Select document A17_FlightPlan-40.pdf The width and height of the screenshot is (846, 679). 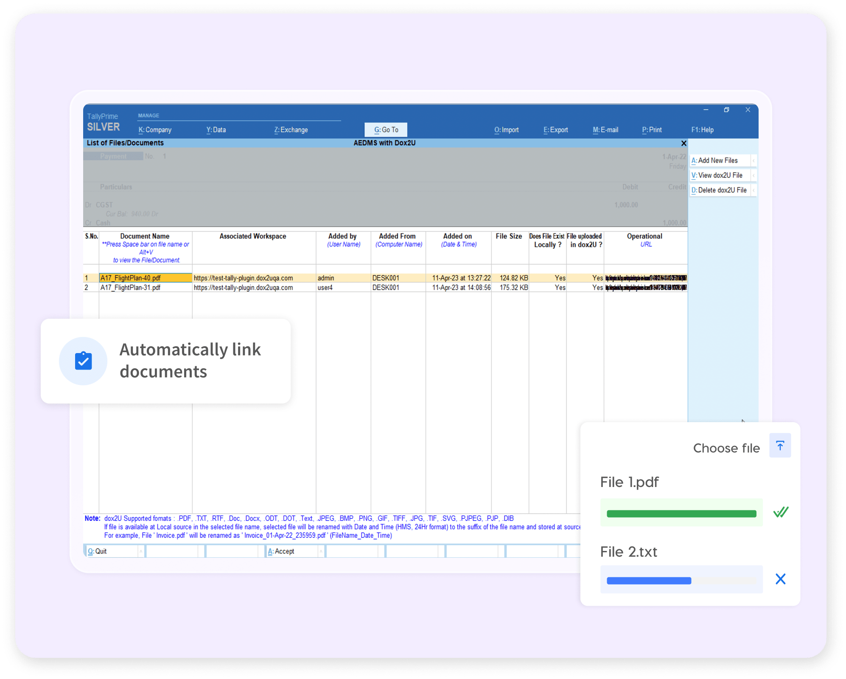(x=146, y=278)
